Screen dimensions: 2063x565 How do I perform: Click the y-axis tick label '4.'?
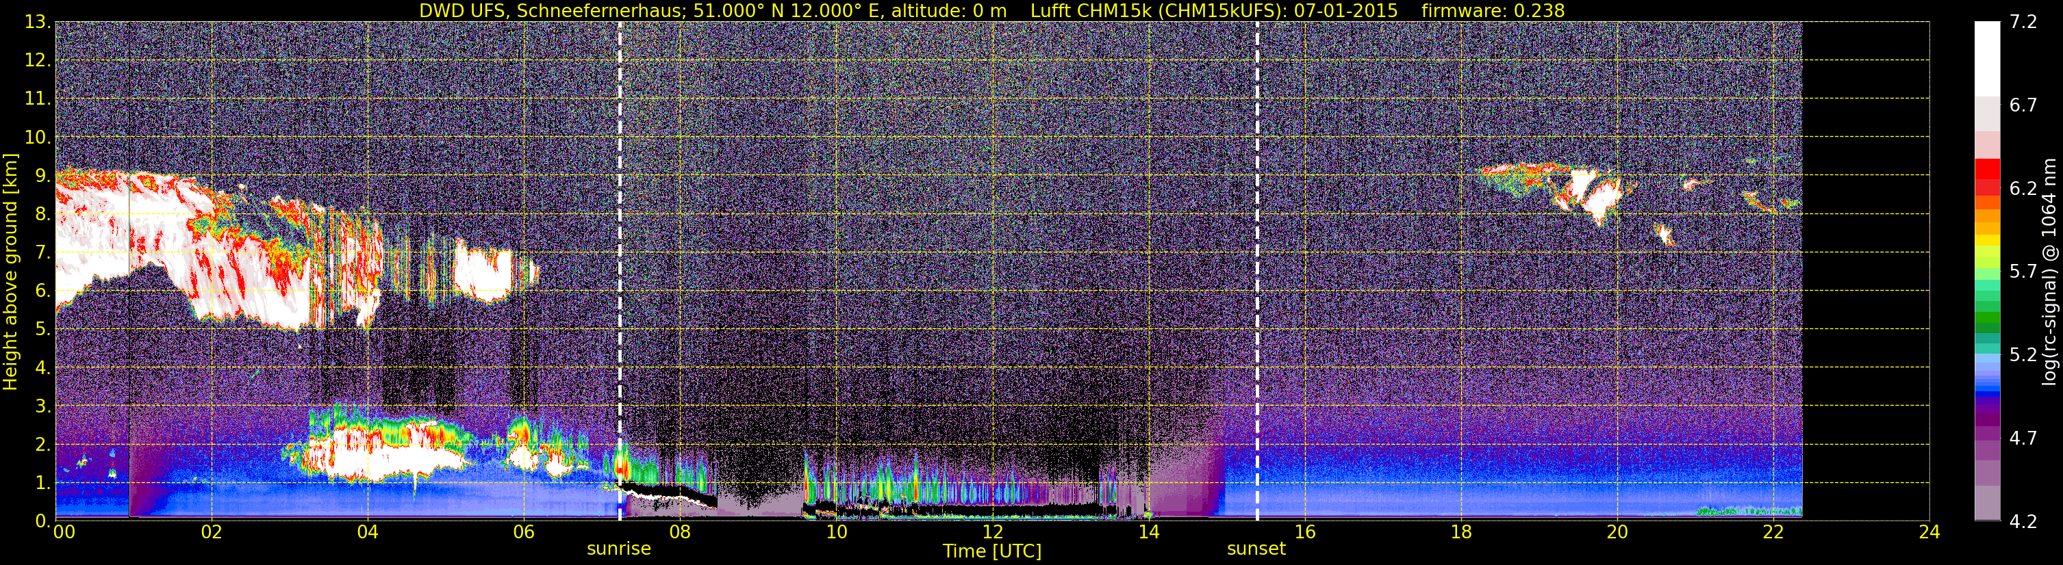42,368
